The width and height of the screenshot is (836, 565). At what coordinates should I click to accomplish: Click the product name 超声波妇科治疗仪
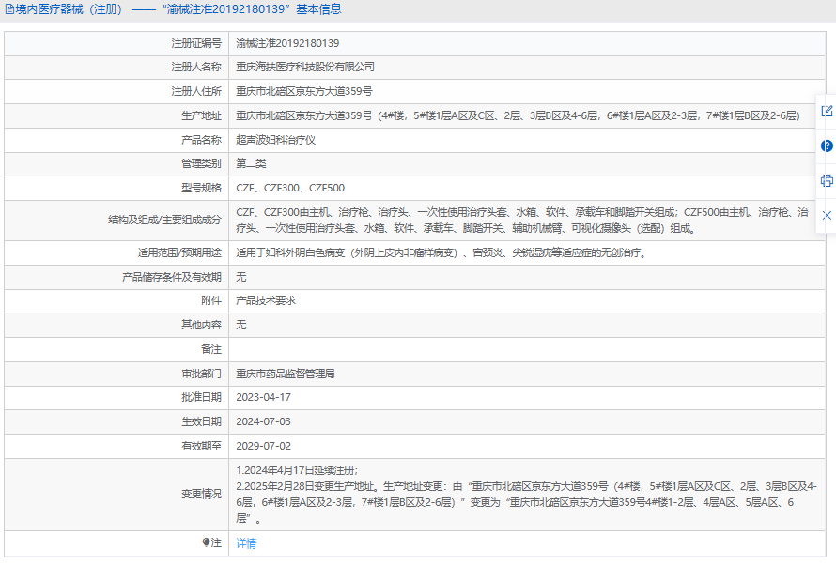click(275, 140)
